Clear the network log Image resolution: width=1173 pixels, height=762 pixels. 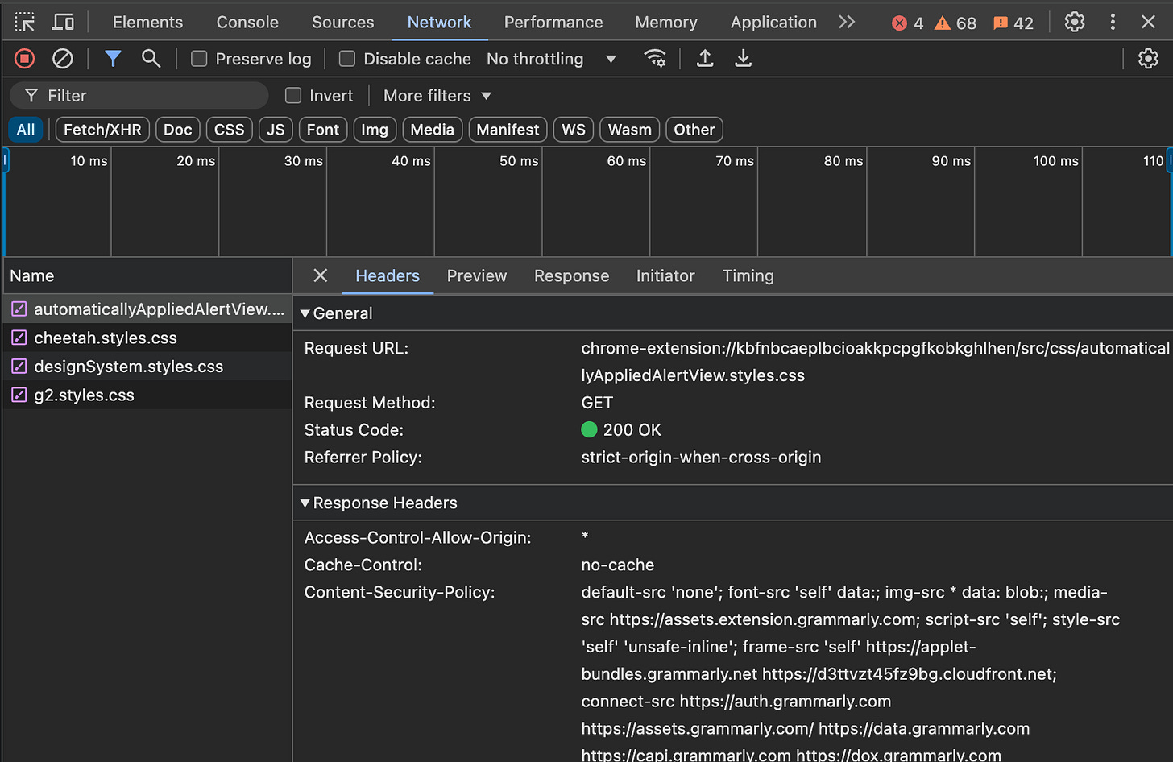(x=63, y=59)
